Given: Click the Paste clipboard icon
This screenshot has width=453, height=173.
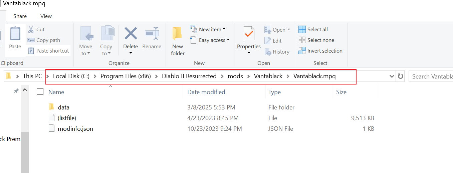Looking at the screenshot, I should click(15, 34).
